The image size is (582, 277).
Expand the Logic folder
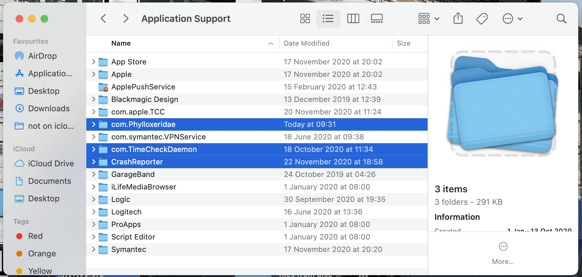click(x=93, y=199)
